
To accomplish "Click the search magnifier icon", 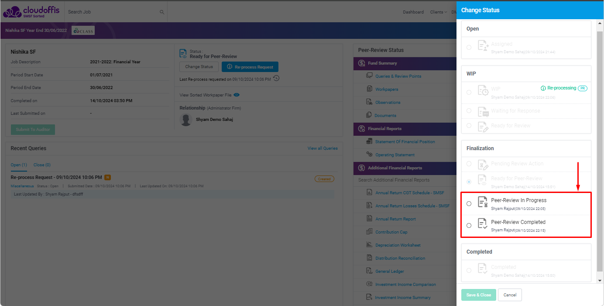I will [x=162, y=12].
